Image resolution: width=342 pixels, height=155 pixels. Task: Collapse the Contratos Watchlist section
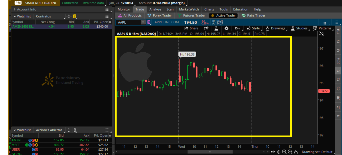point(15,16)
